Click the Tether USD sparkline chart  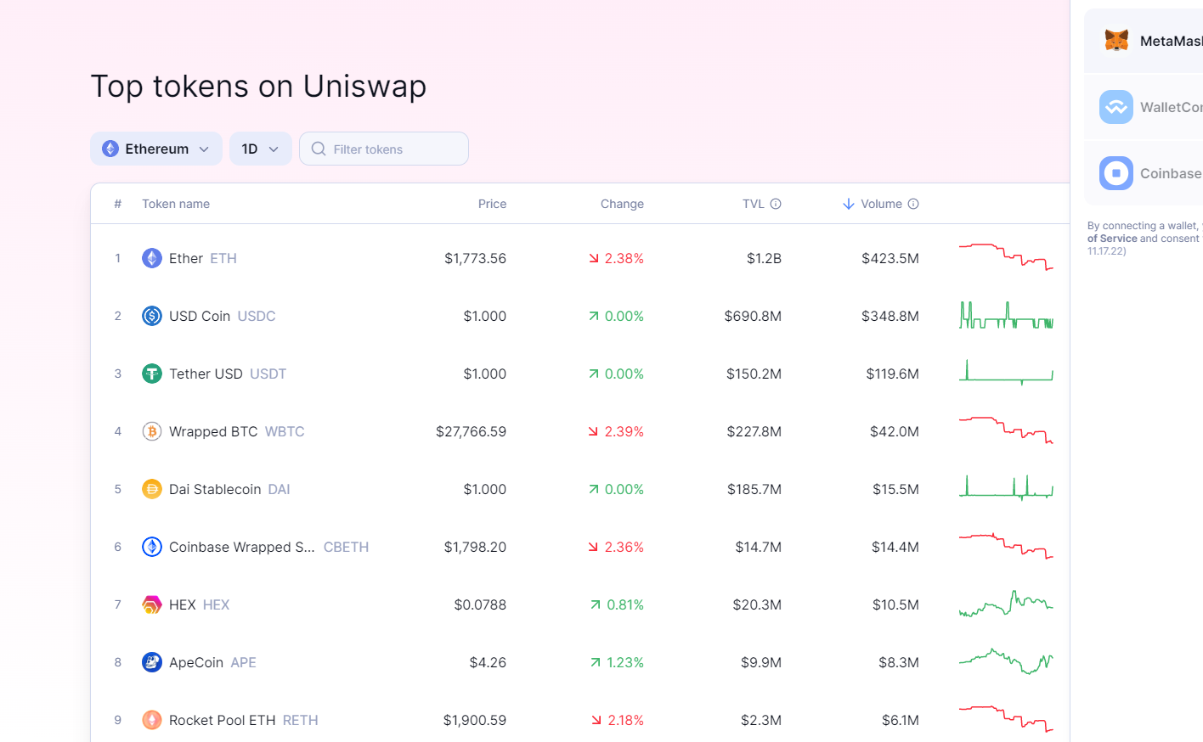[x=1006, y=373]
